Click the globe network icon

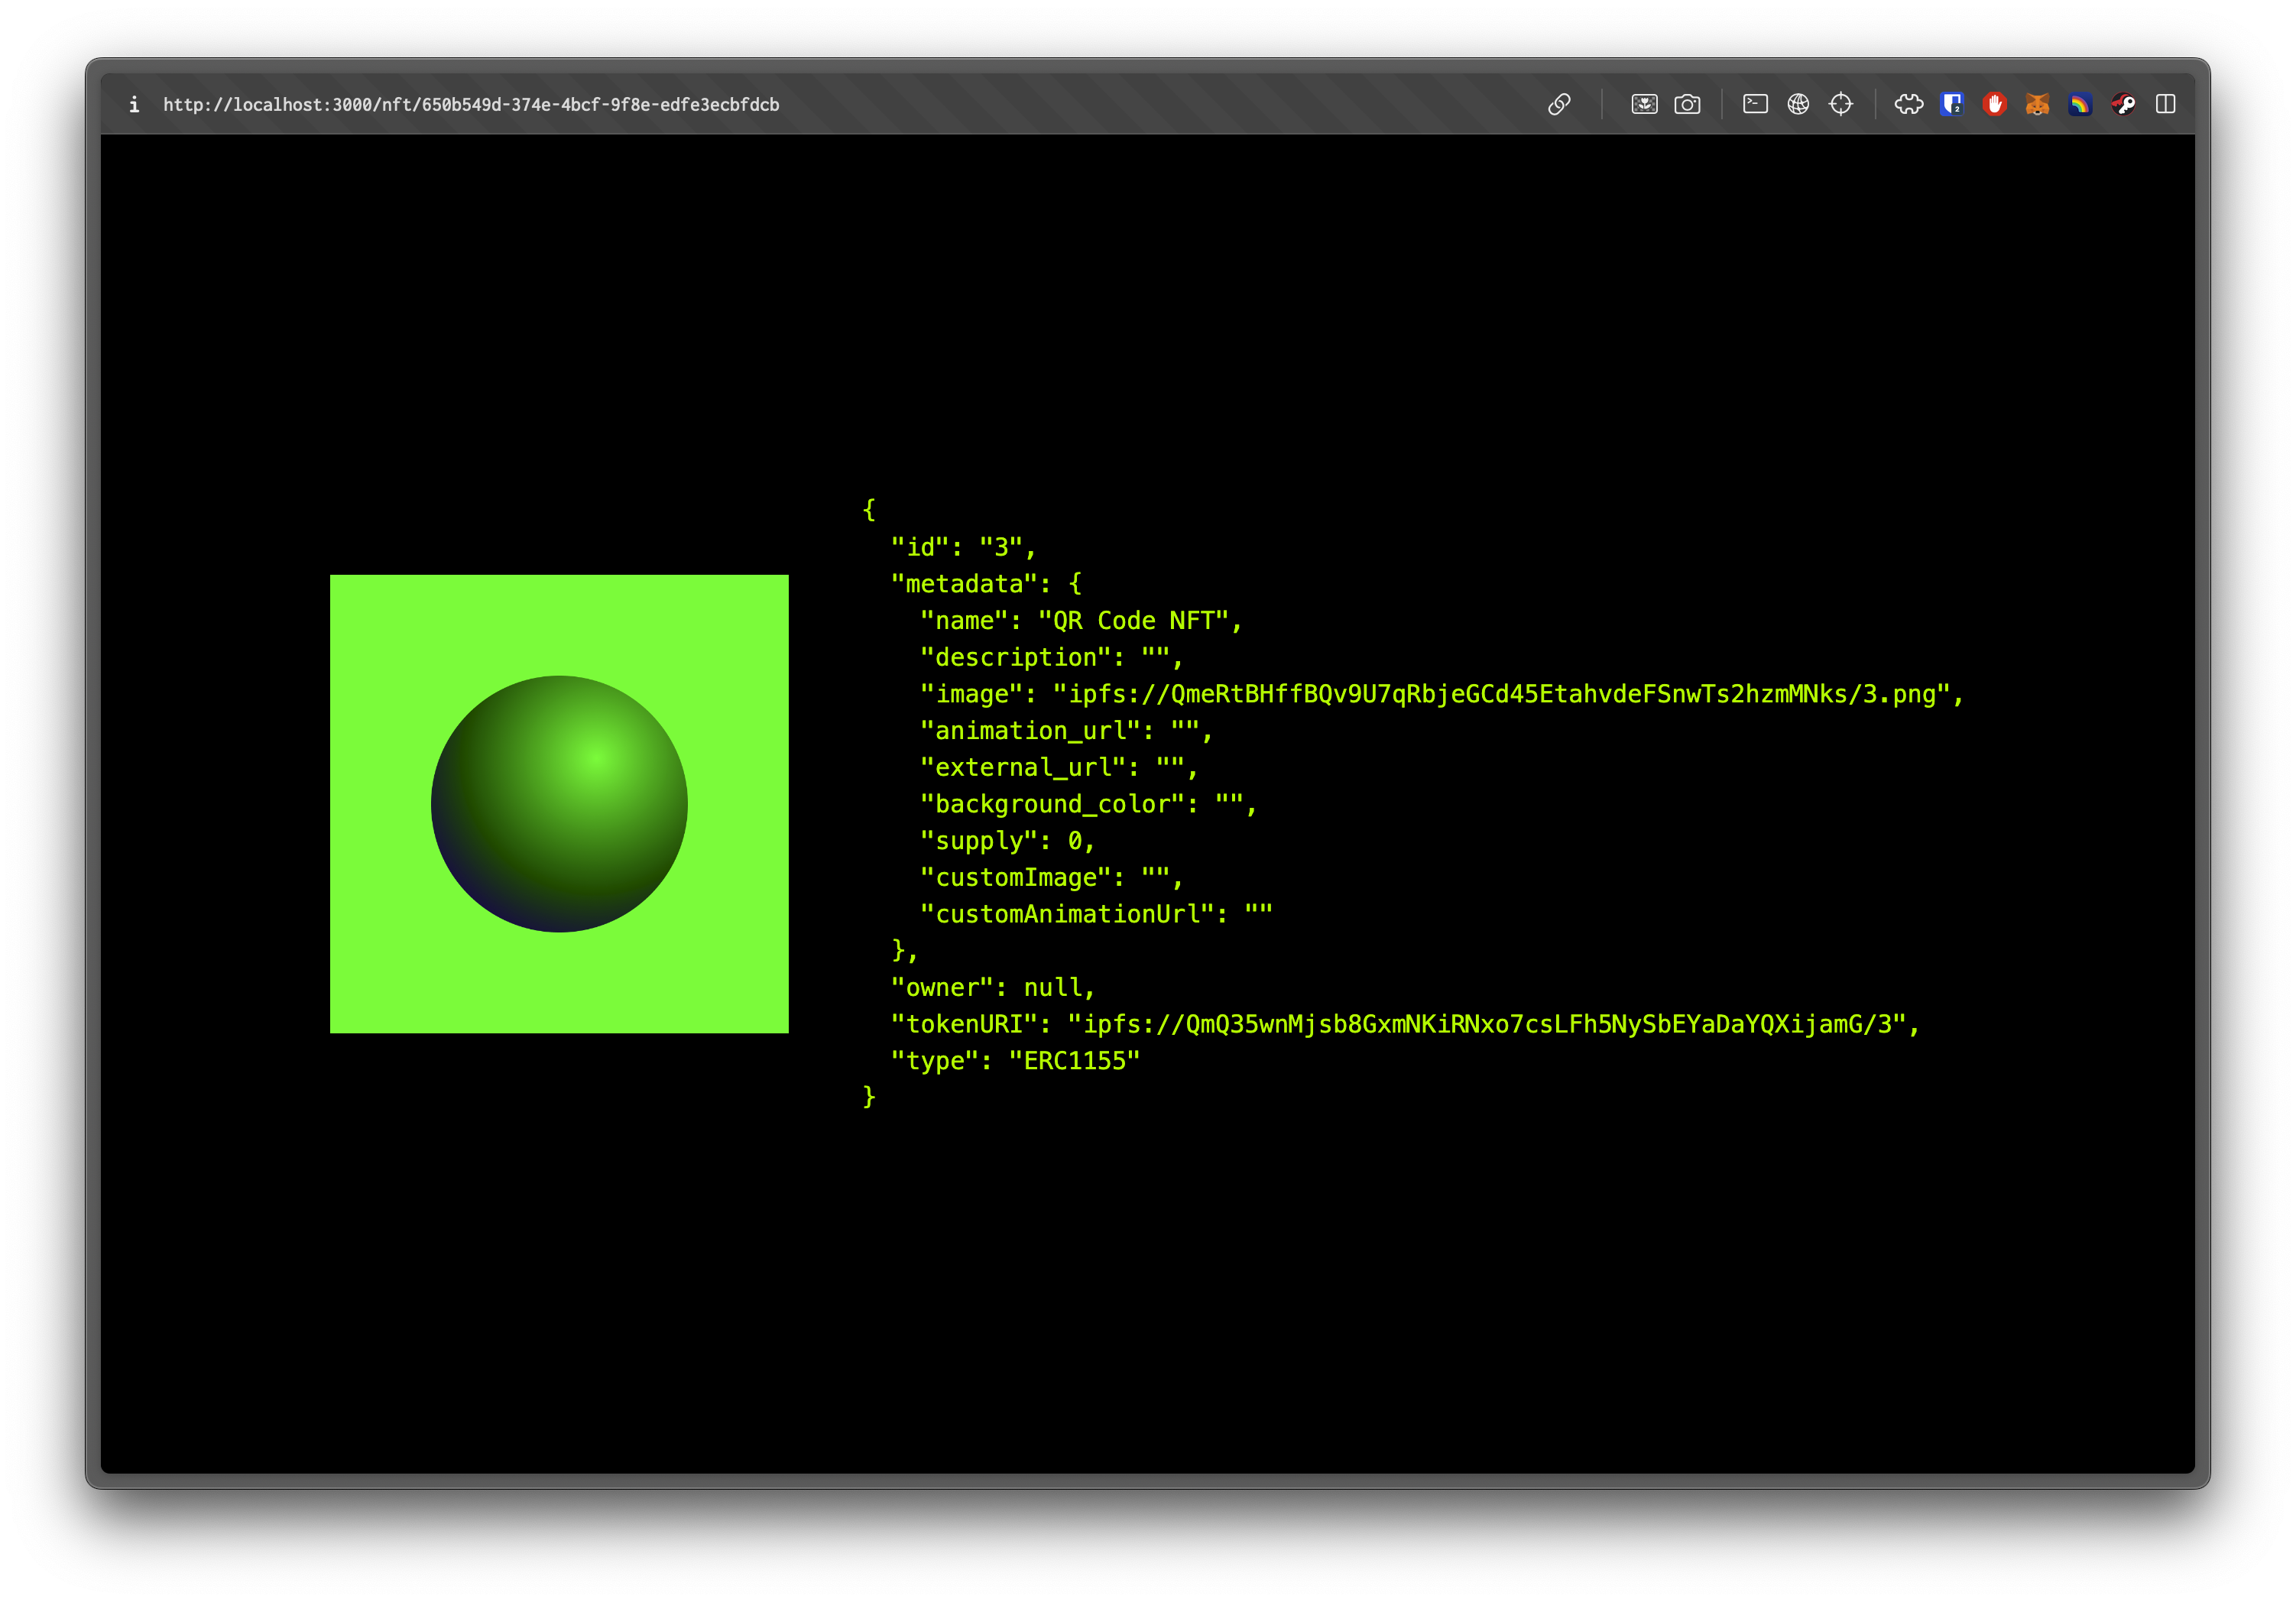pos(1798,104)
